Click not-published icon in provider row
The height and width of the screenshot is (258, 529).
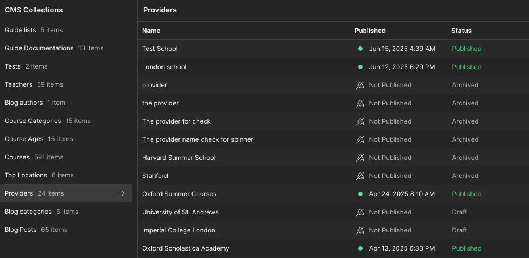pos(360,85)
